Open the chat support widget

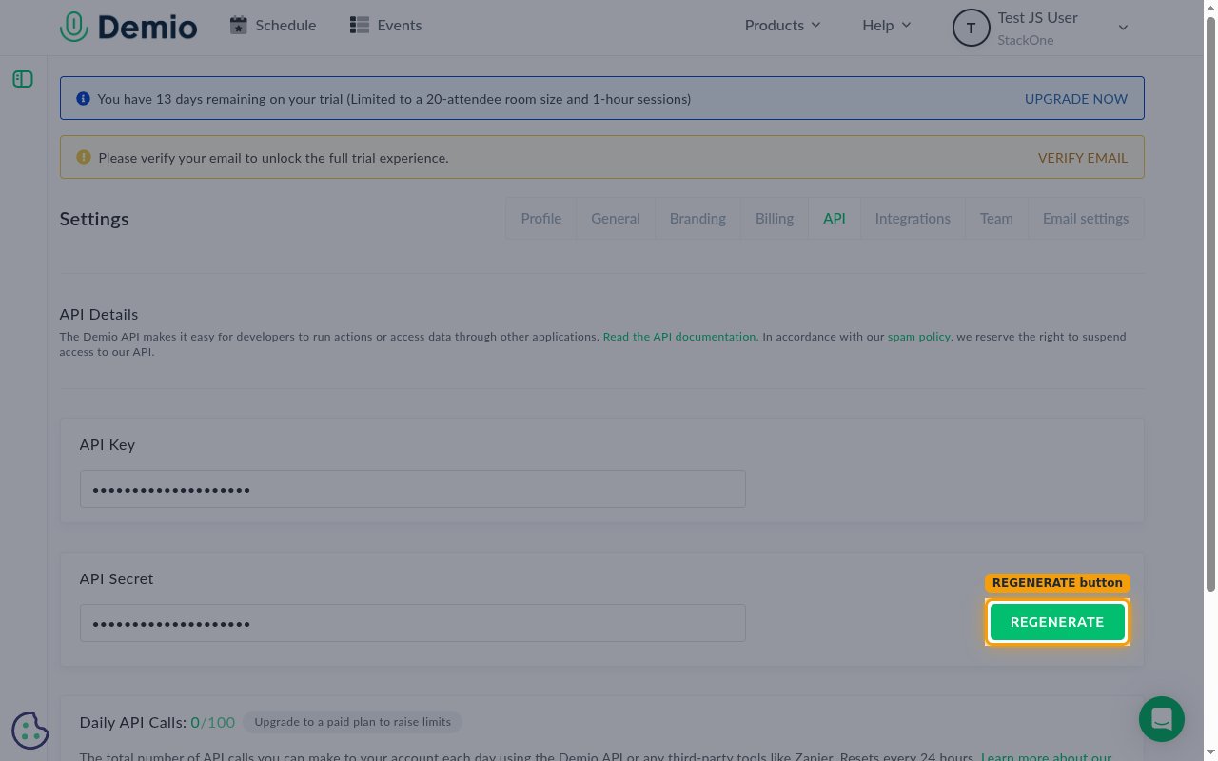1162,719
